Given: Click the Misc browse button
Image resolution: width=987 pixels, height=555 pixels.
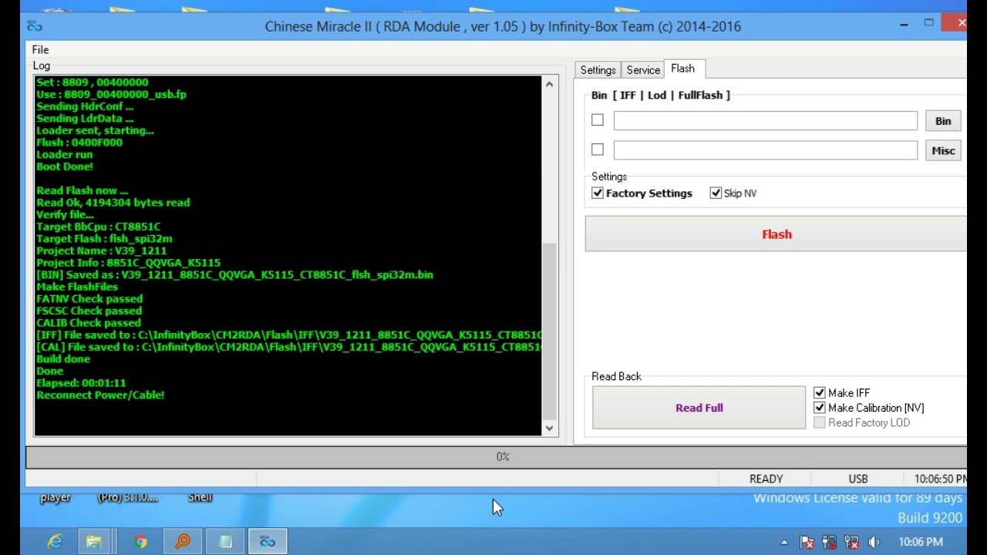Looking at the screenshot, I should [x=943, y=151].
